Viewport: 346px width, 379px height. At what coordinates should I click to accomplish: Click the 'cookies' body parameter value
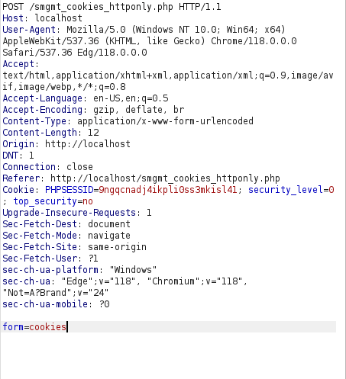47,327
